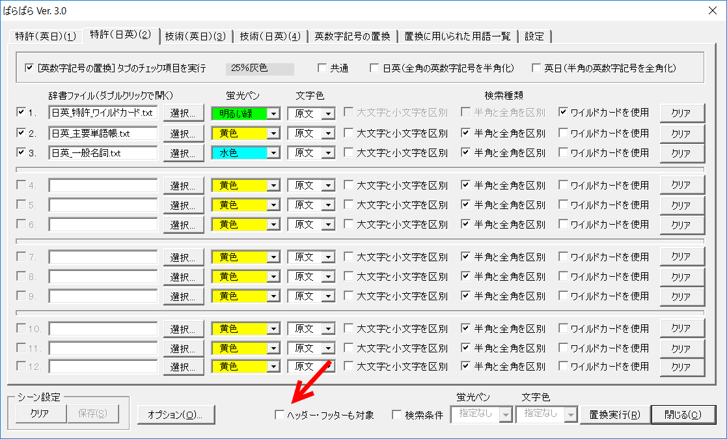Screen dimensions: 727x439
Task: Uncheck row 1 dictionary enable checkbox
Action: pyautogui.click(x=21, y=113)
